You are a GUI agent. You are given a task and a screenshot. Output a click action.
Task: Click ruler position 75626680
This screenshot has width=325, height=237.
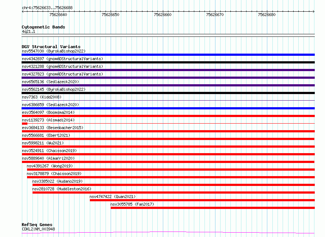(x=267, y=15)
